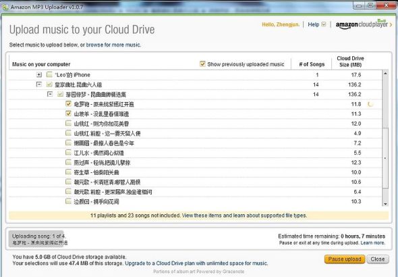This screenshot has width=398, height=277.
Task: Click the 11.3 size value
Action: (x=356, y=114)
